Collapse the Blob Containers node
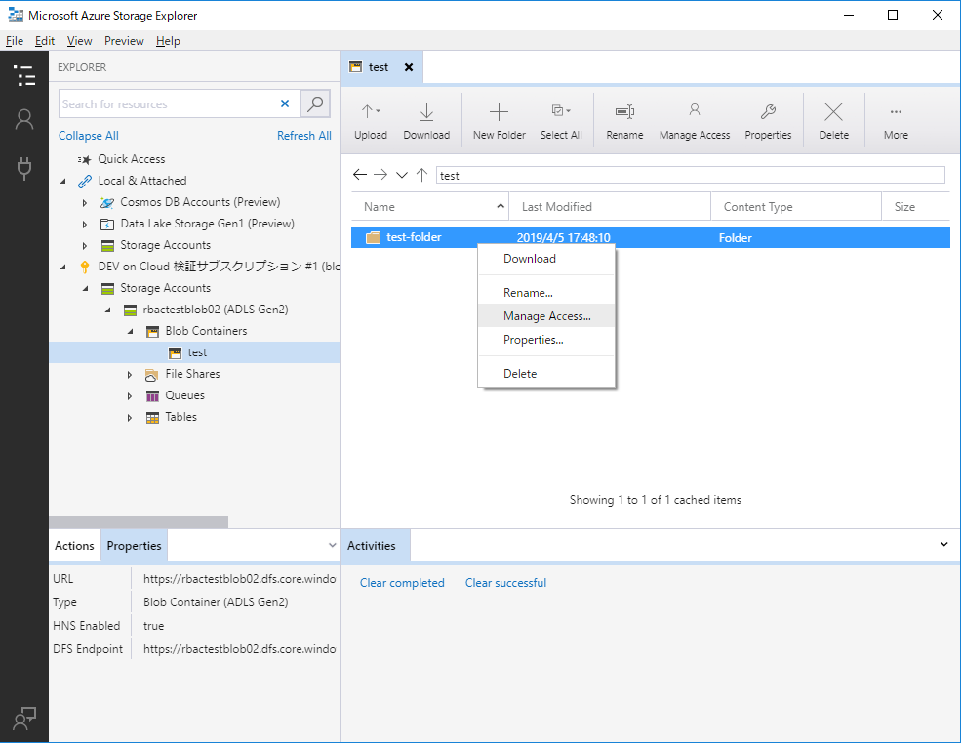961x743 pixels. click(131, 331)
